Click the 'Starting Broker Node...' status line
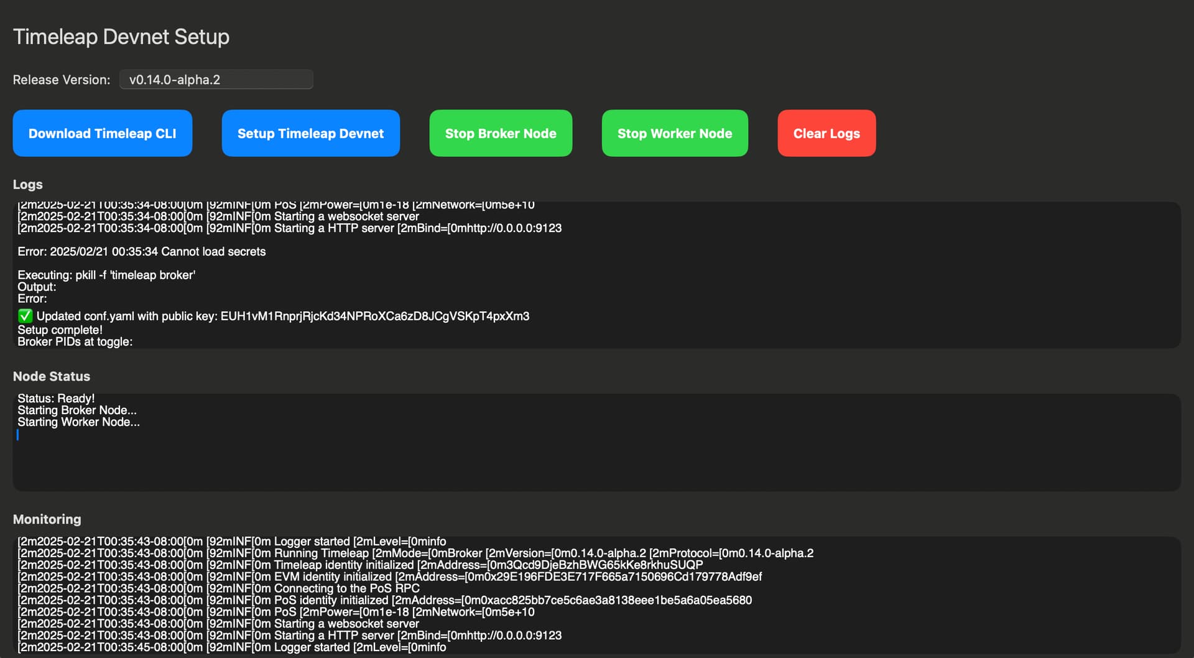This screenshot has height=658, width=1194. coord(77,410)
